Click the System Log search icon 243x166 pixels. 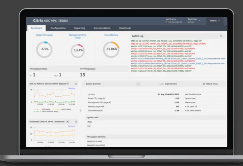pos(221,35)
